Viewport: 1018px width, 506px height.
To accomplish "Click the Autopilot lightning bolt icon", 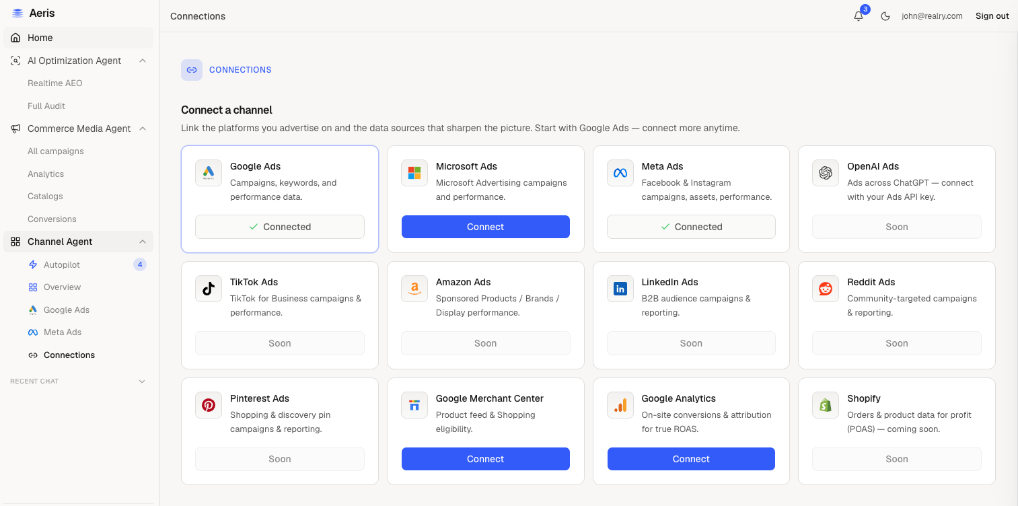I will click(x=33, y=265).
